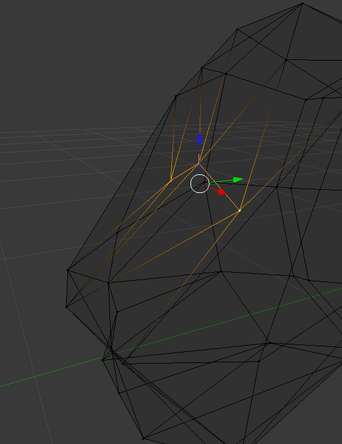This screenshot has height=444, width=342.
Task: Click the white circle at the manipulator center
Action: (x=200, y=184)
